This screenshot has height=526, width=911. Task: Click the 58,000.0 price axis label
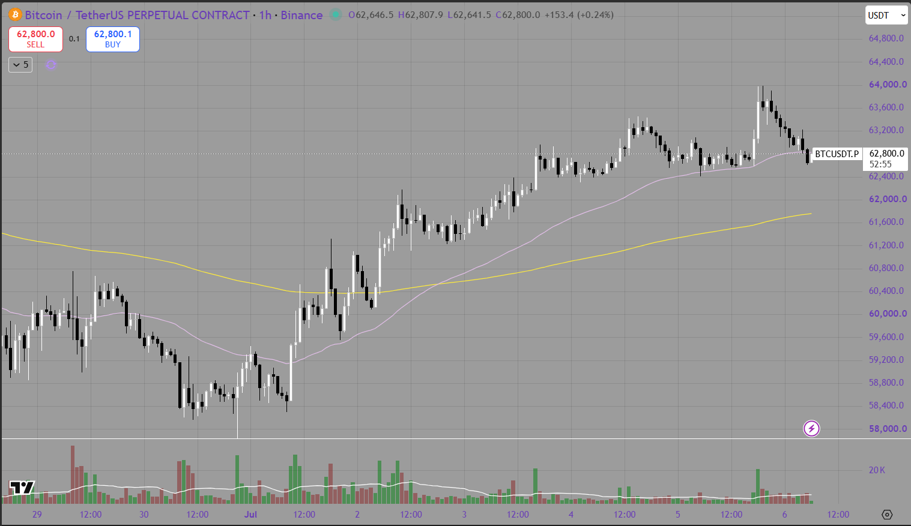point(888,429)
